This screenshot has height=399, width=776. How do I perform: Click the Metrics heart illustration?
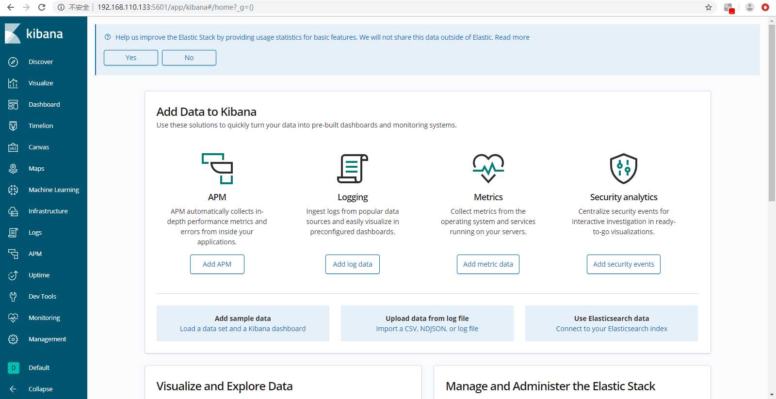pyautogui.click(x=488, y=168)
